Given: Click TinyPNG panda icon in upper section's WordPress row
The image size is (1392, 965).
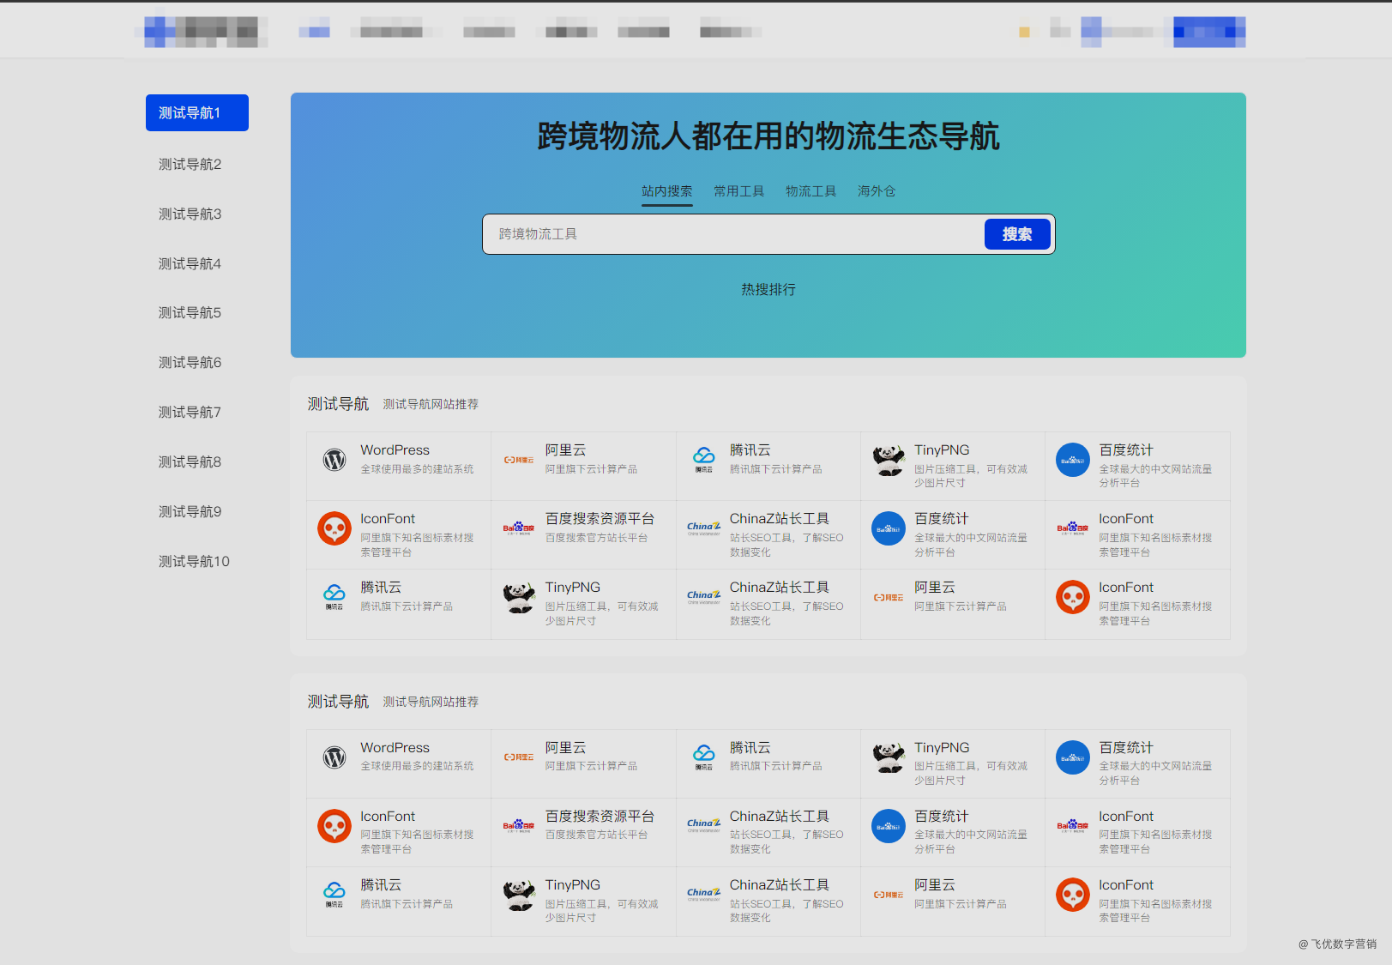Looking at the screenshot, I should 889,461.
